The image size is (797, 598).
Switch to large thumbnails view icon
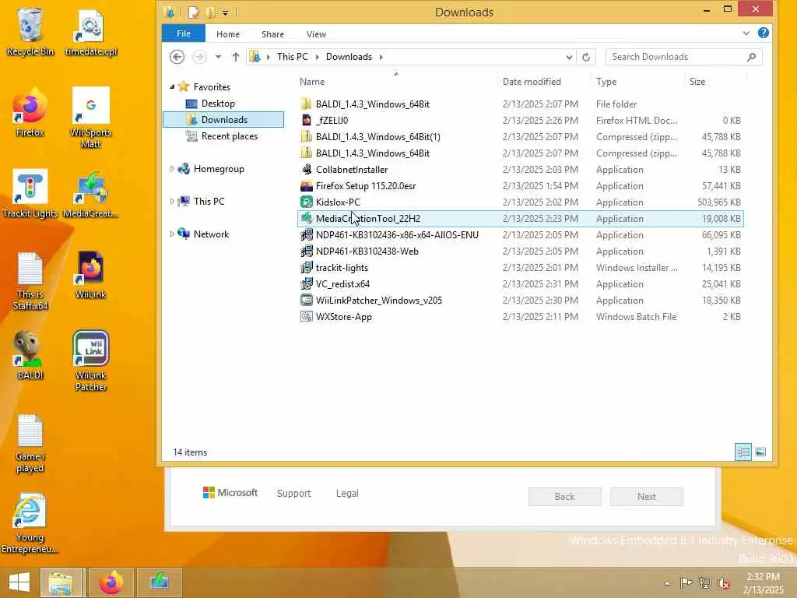coord(760,452)
